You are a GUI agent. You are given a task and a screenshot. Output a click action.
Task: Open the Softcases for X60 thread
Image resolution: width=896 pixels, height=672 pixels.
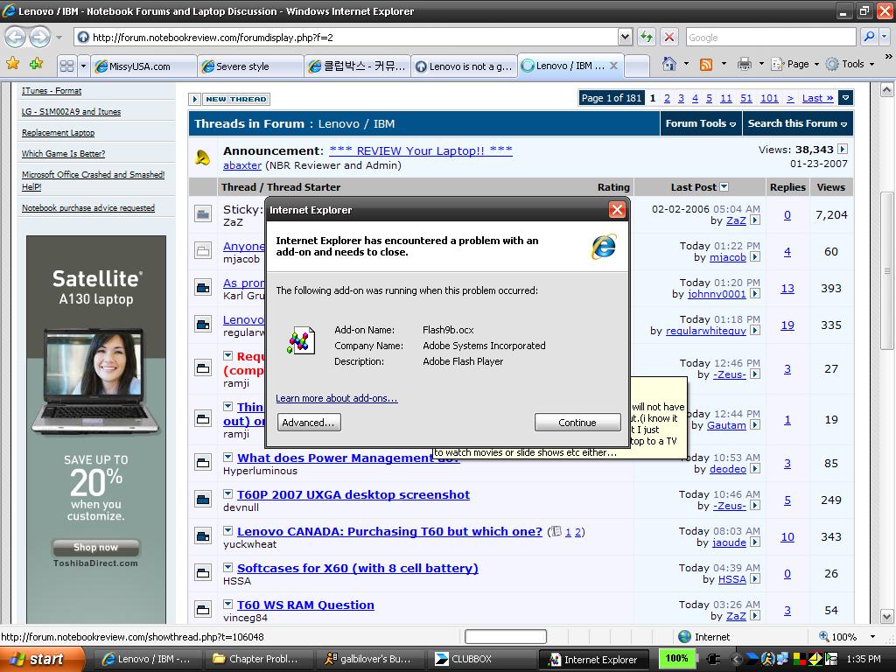pos(358,568)
